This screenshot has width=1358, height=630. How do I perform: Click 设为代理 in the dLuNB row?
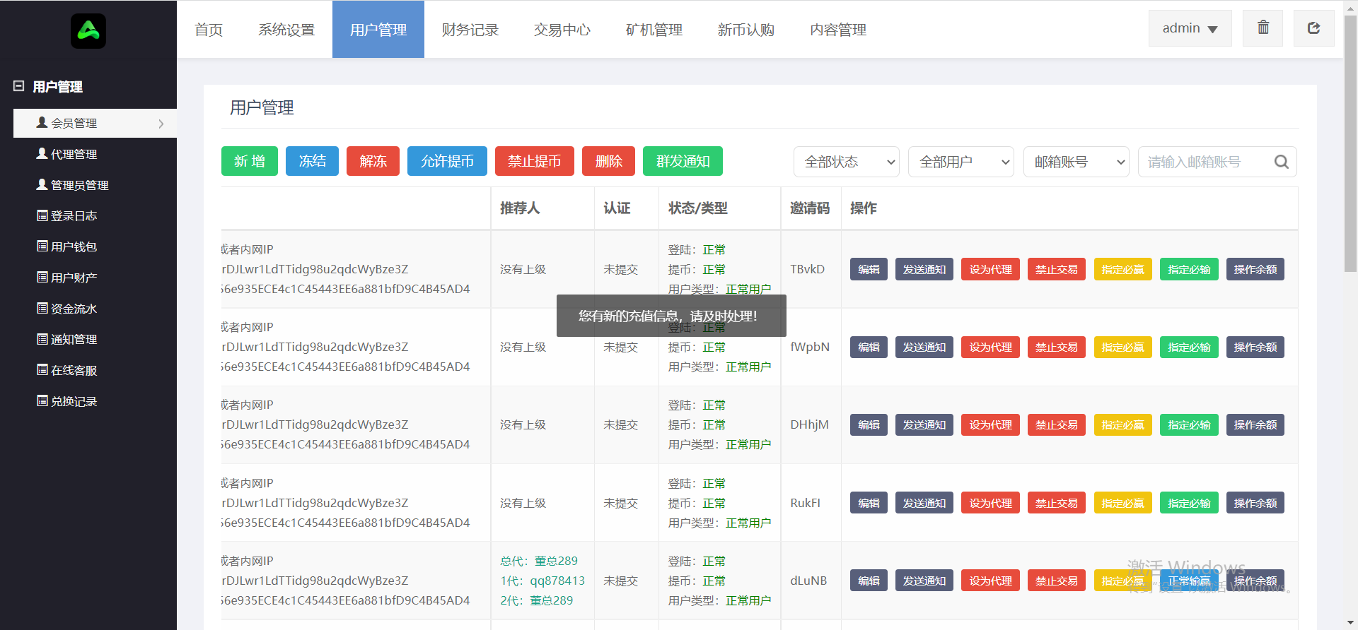[x=990, y=581]
